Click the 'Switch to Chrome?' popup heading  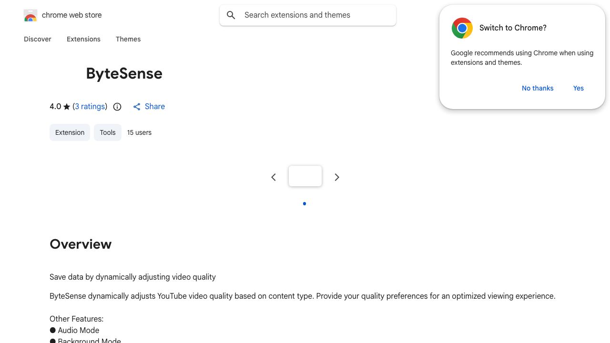point(513,28)
